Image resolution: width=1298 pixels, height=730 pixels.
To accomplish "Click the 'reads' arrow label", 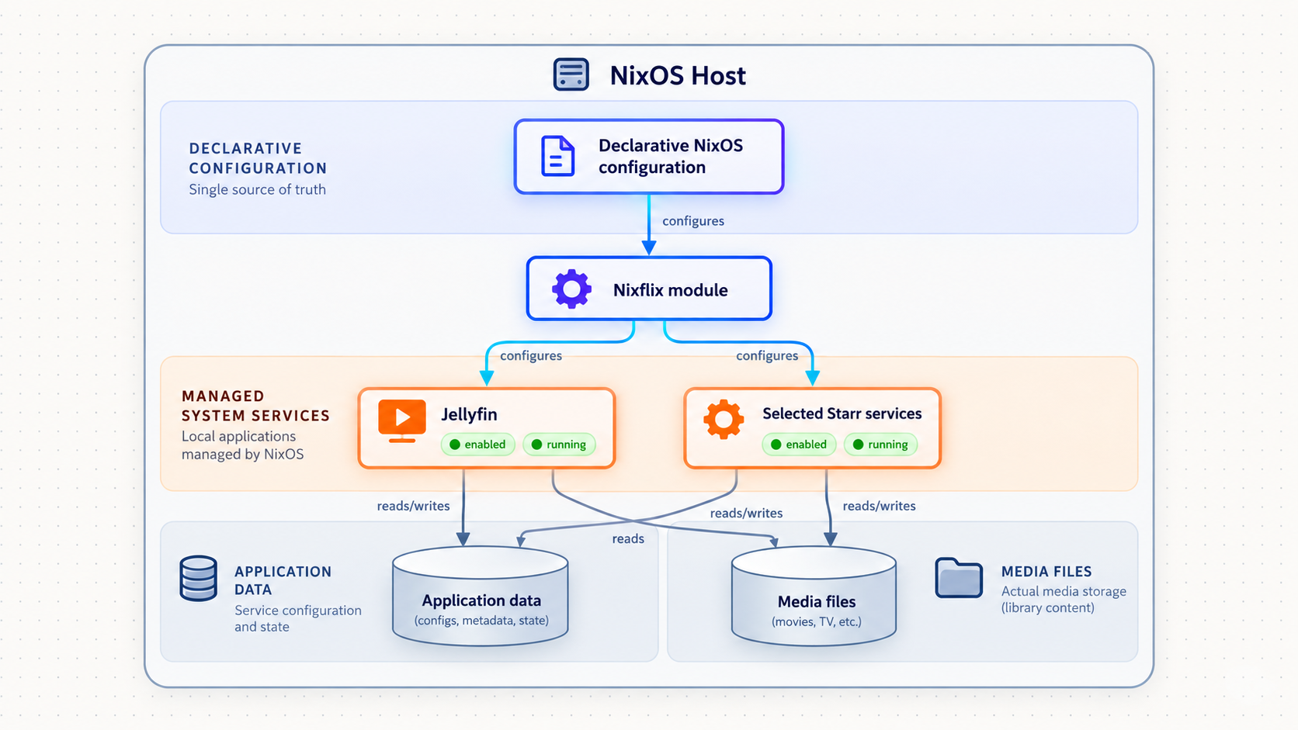I will 628,538.
